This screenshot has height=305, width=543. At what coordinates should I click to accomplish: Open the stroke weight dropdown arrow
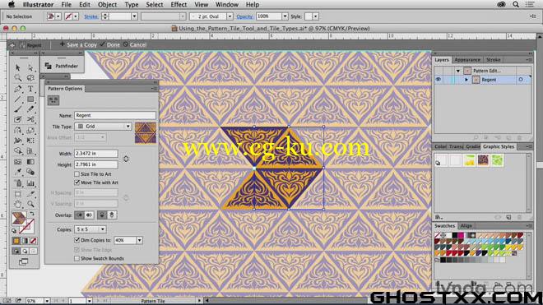(x=134, y=16)
